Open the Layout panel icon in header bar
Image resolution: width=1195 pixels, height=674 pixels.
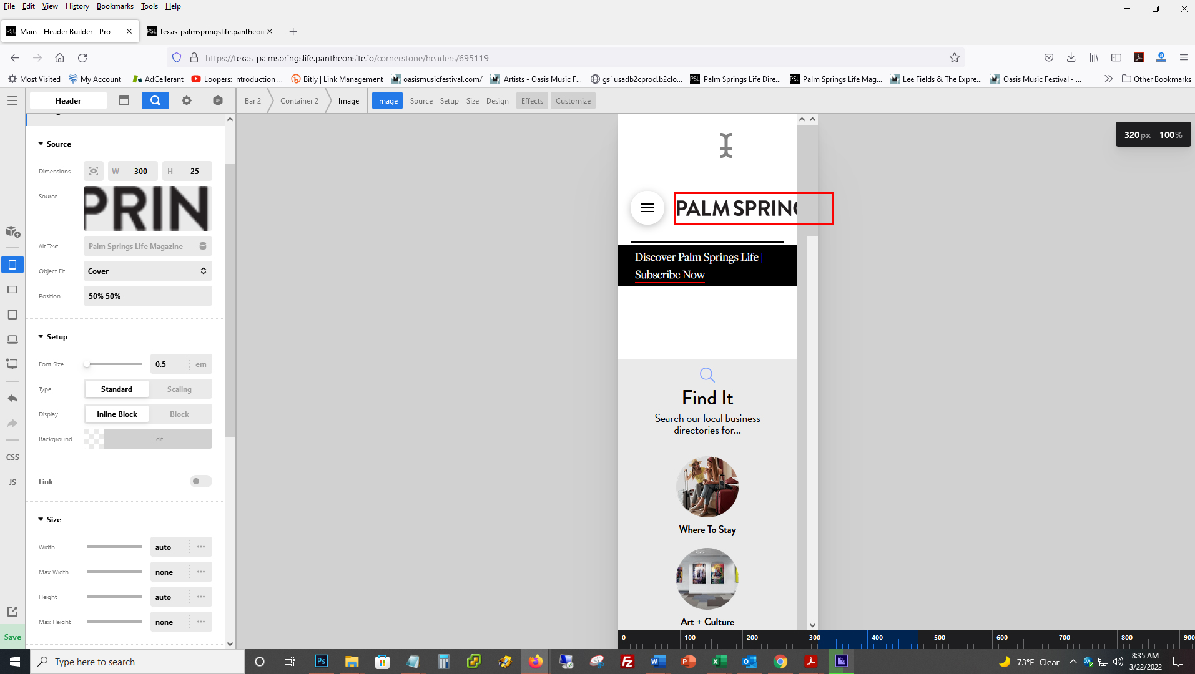pyautogui.click(x=124, y=100)
